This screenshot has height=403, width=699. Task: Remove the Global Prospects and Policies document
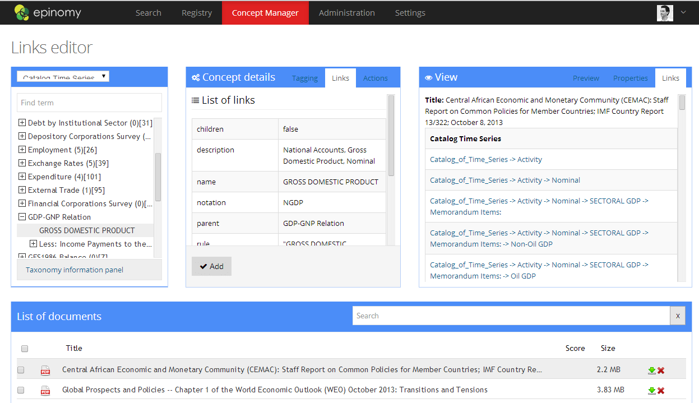(x=661, y=390)
